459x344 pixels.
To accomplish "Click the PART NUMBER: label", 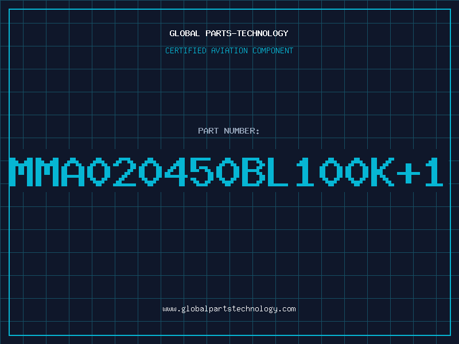I will coord(228,131).
